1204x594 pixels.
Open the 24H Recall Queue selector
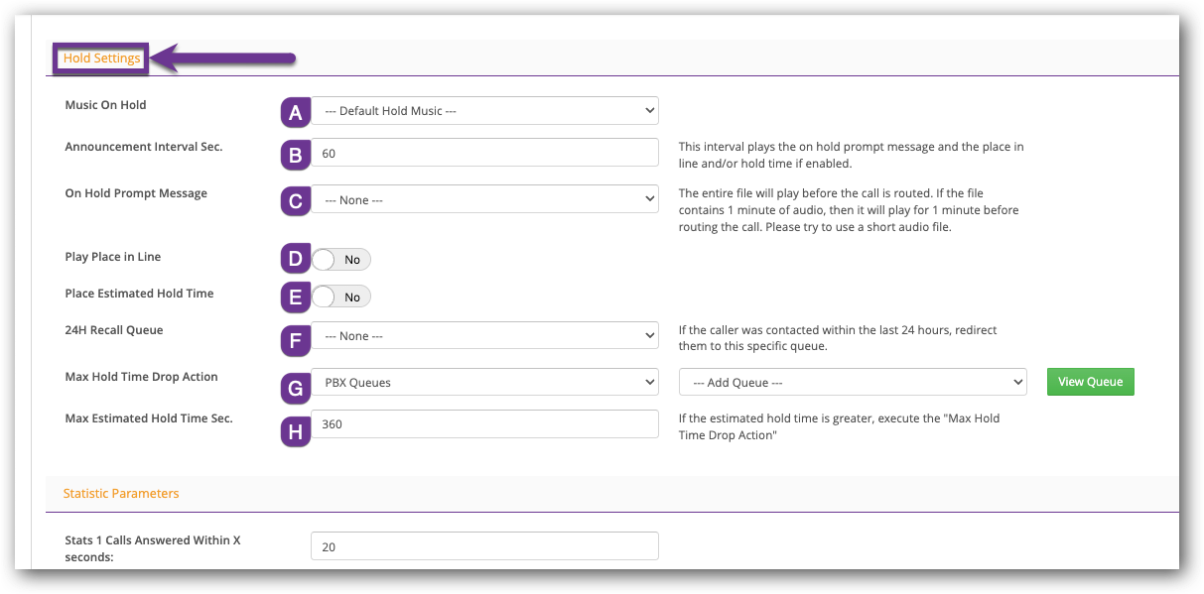click(x=484, y=335)
